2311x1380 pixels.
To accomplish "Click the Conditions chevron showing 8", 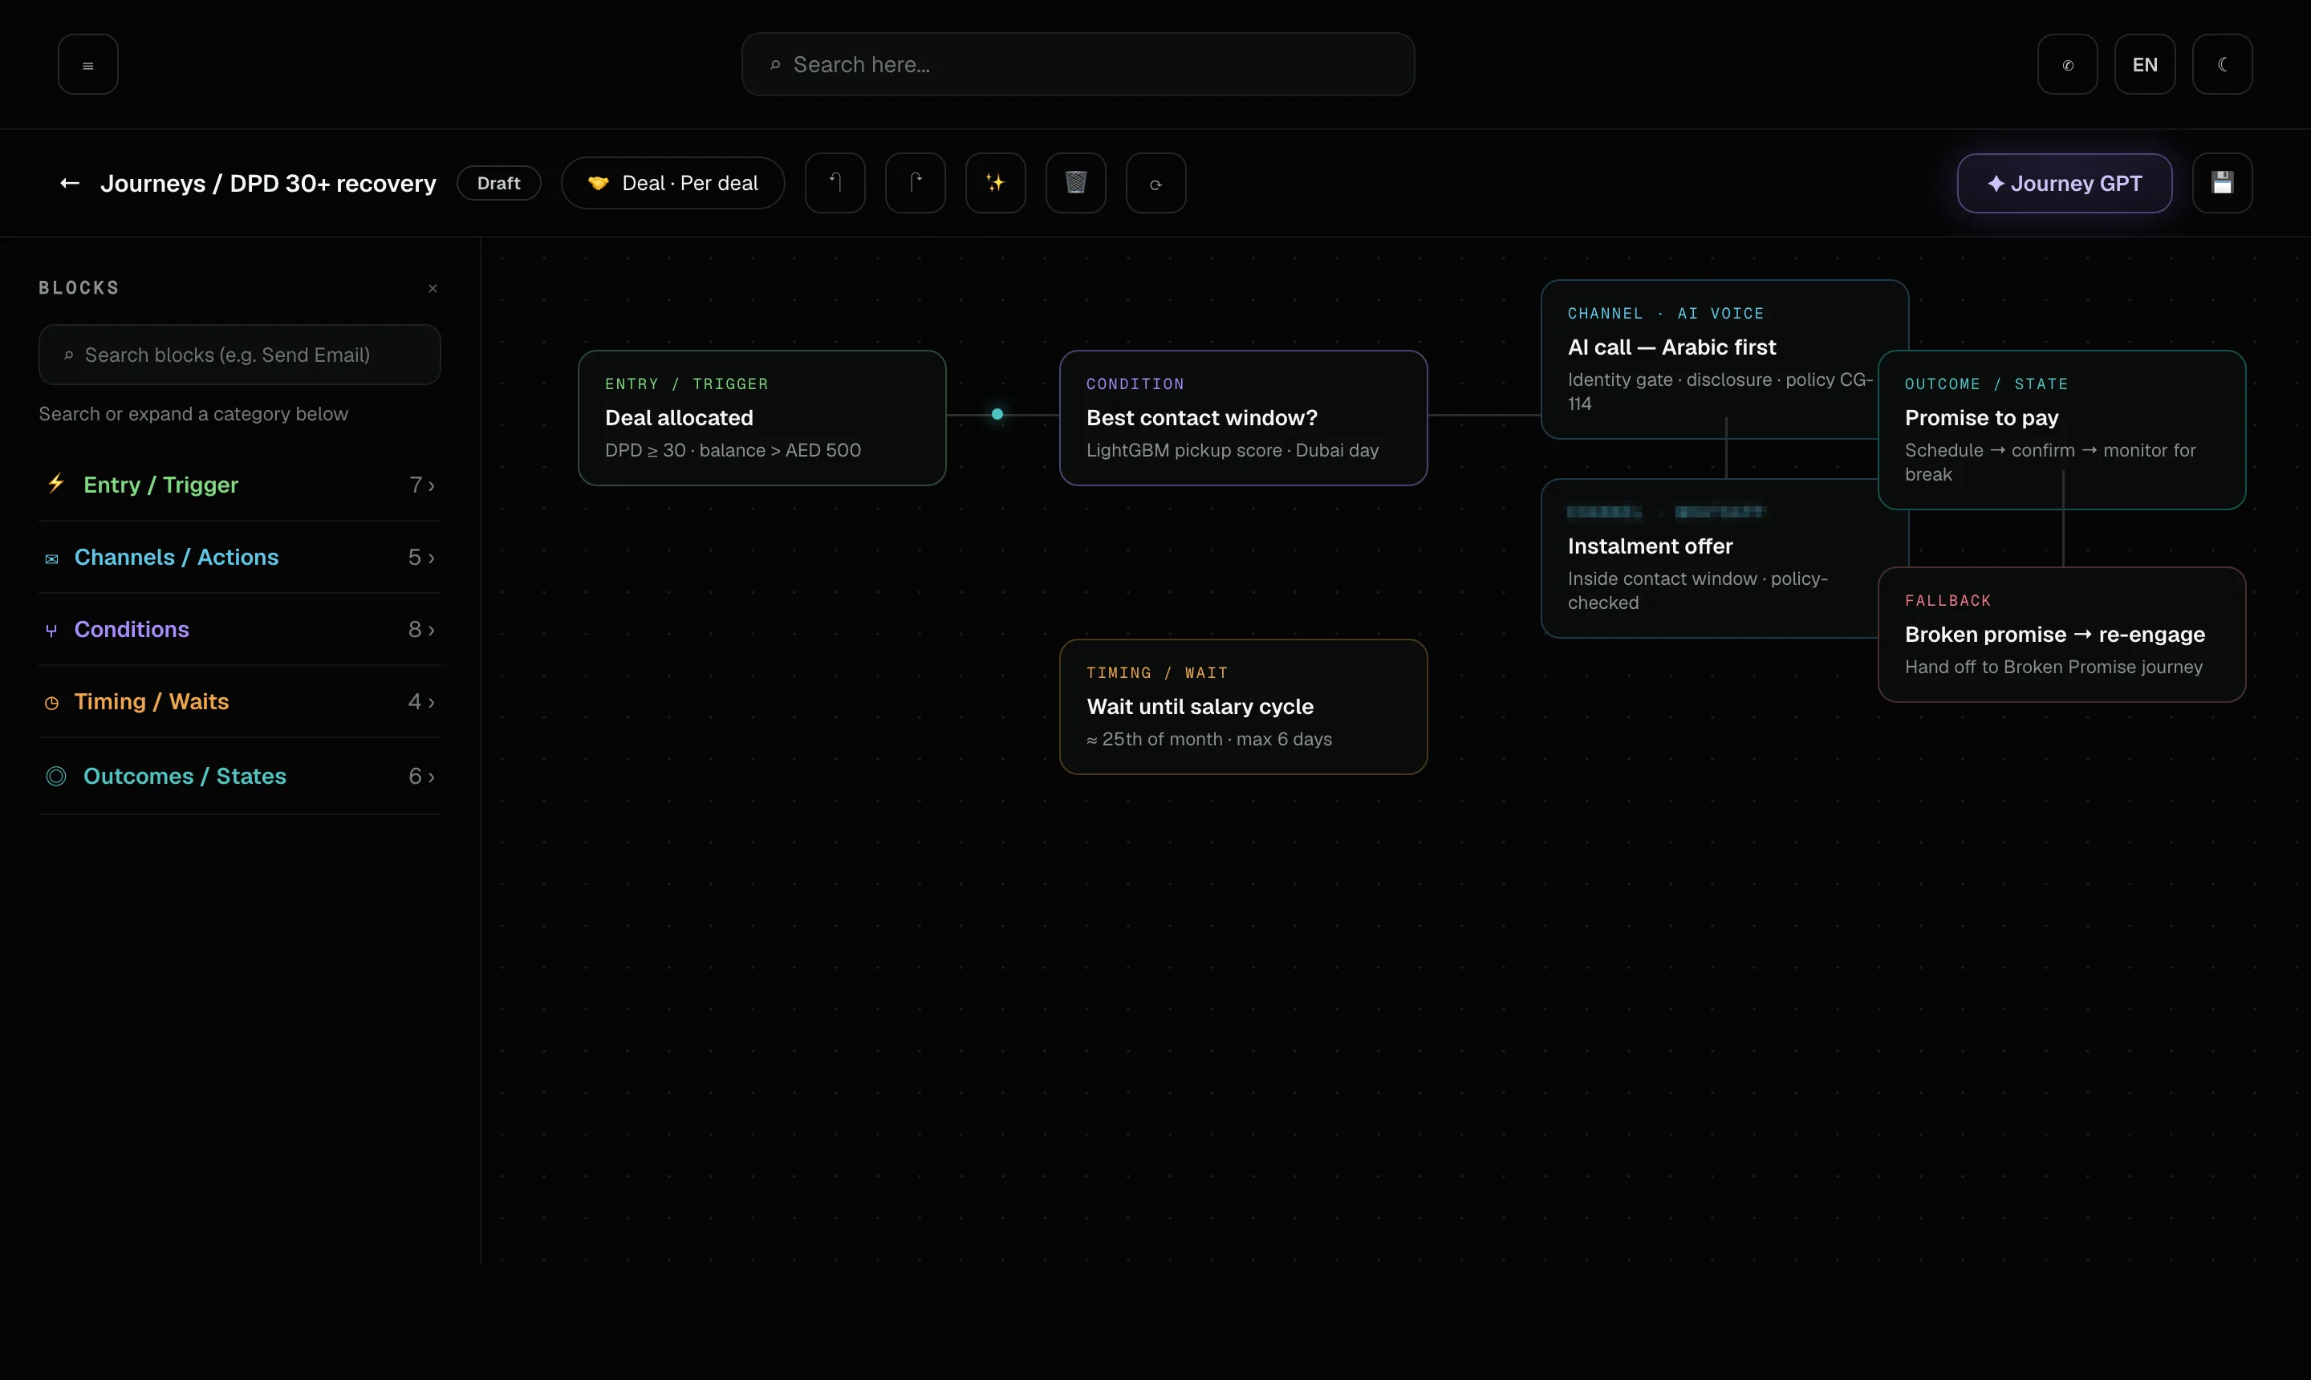I will [x=422, y=630].
